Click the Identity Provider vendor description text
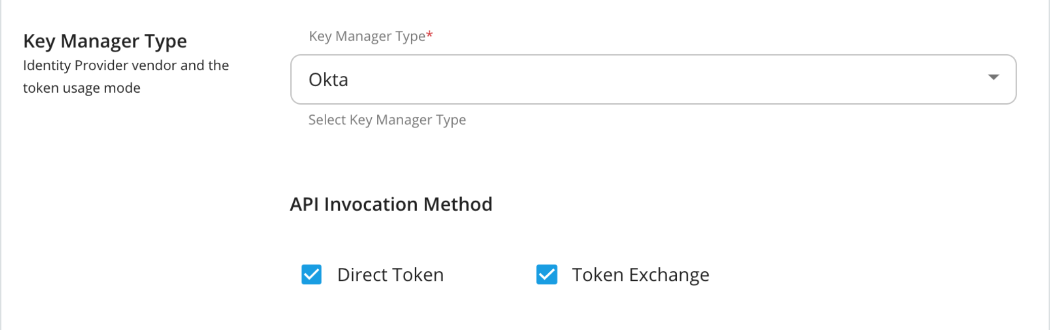1050x330 pixels. click(125, 76)
